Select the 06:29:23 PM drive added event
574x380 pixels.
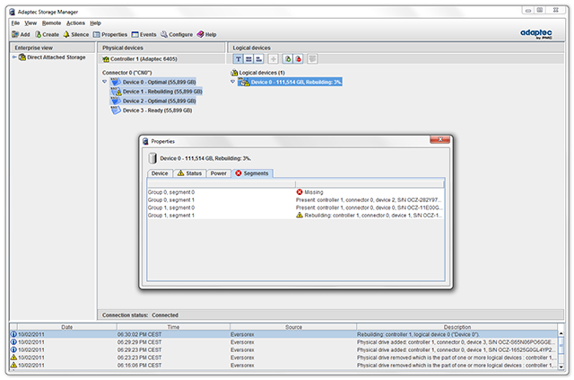pos(283,350)
